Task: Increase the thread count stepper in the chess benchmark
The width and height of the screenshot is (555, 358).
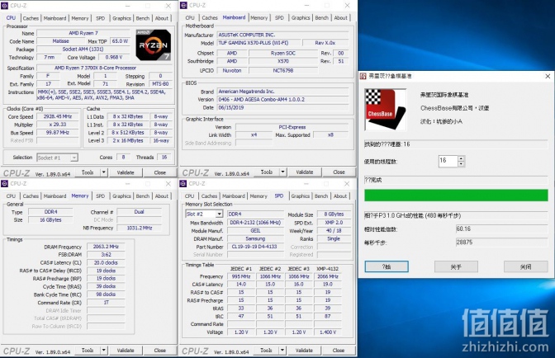Action: 461,158
